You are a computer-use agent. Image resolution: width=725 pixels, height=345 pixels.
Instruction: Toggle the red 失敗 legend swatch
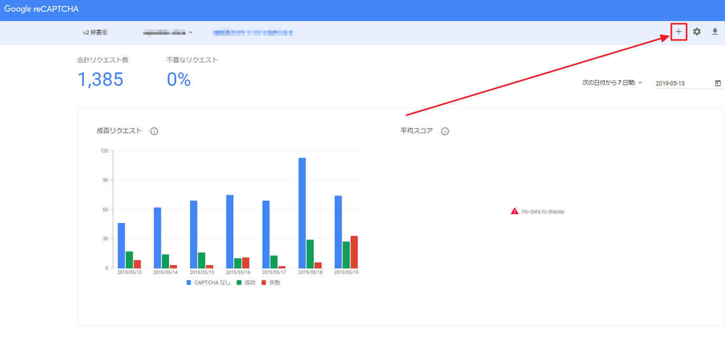pyautogui.click(x=264, y=283)
